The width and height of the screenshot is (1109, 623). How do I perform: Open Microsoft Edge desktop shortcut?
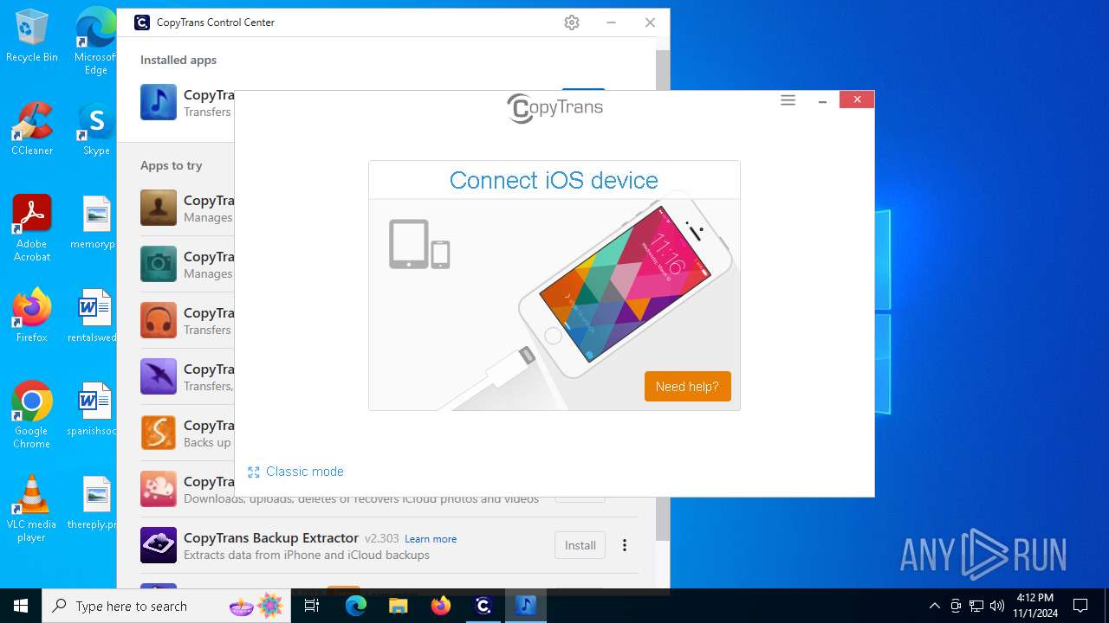[96, 42]
